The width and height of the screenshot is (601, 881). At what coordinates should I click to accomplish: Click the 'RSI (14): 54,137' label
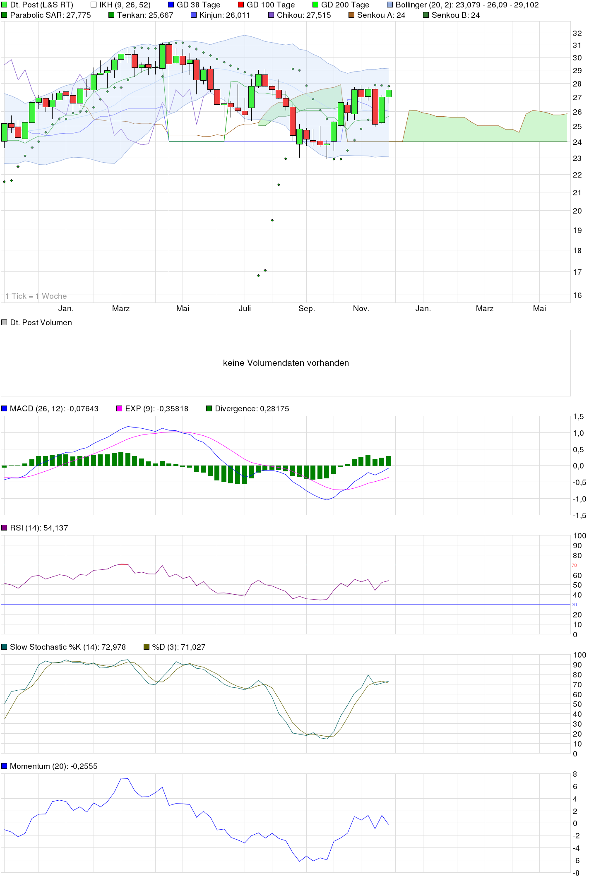pos(39,528)
